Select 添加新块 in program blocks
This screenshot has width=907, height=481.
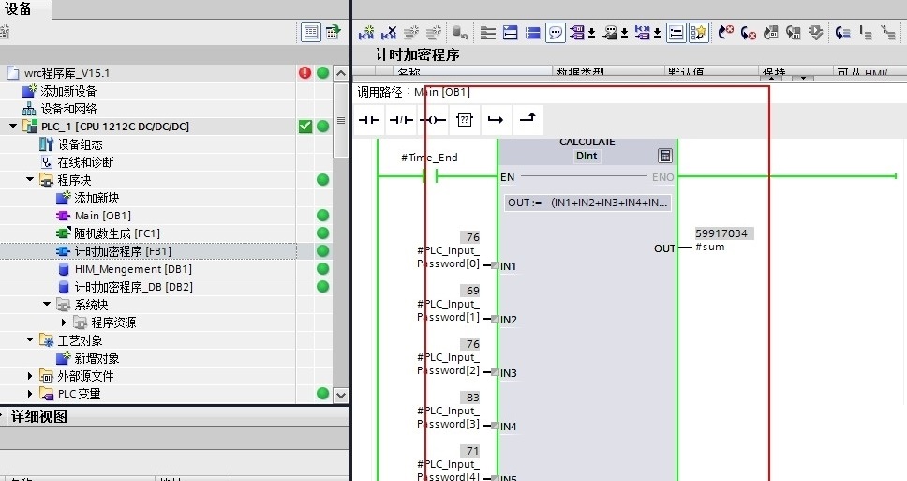pyautogui.click(x=97, y=198)
